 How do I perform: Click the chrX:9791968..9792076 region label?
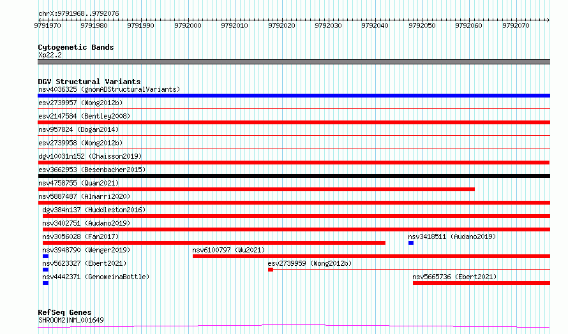[x=78, y=14]
